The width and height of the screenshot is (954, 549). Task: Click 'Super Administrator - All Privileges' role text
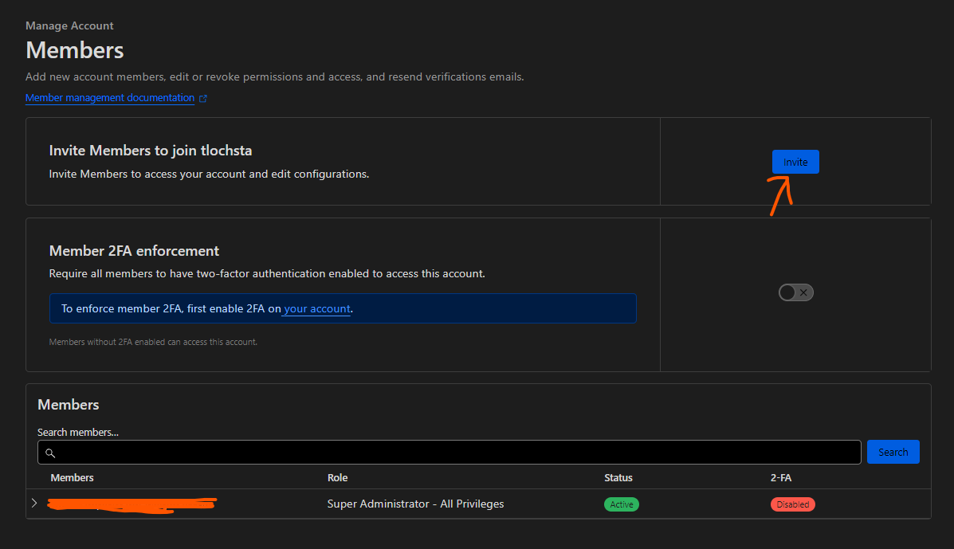415,504
